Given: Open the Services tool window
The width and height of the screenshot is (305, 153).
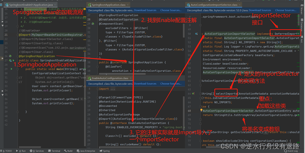Looking at the screenshot, I should (x=37, y=151).
